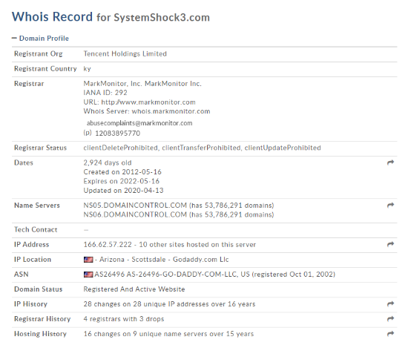Open the share arrow in Dates row
Viewport: 408px width, 345px height.
(390, 162)
